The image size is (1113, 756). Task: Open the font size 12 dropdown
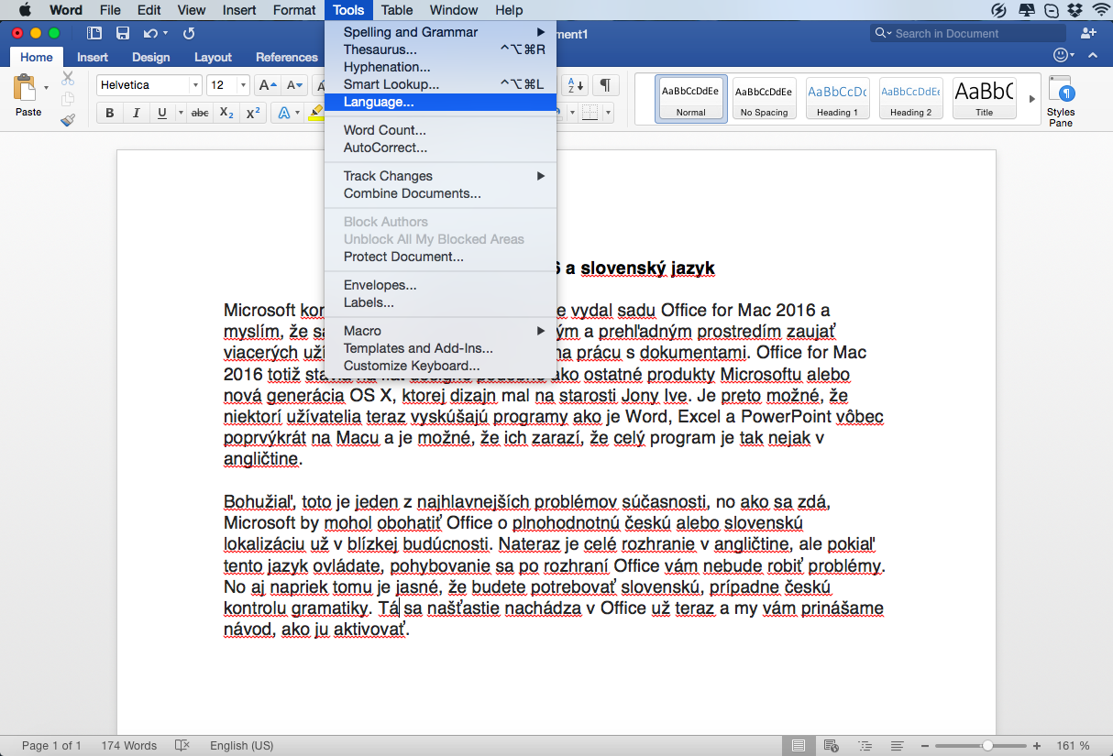point(243,85)
